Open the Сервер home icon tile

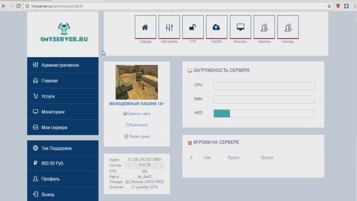click(x=145, y=27)
